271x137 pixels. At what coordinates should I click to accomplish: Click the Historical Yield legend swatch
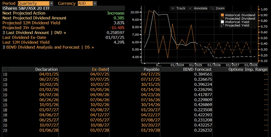tap(222, 22)
